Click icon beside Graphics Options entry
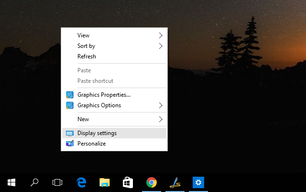The image size is (306, 192). point(70,105)
